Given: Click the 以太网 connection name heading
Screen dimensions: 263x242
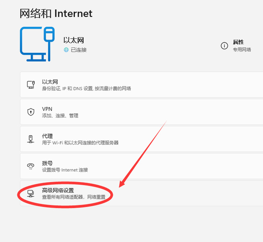Looking at the screenshot, I should click(74, 40).
